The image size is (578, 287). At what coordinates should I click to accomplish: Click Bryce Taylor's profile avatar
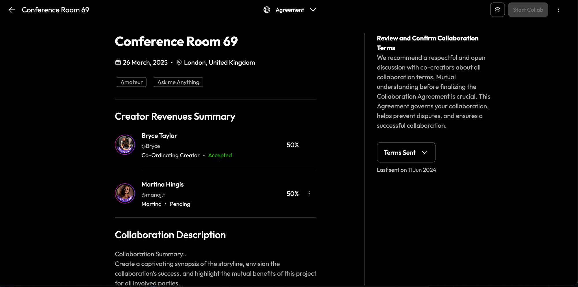pyautogui.click(x=125, y=145)
